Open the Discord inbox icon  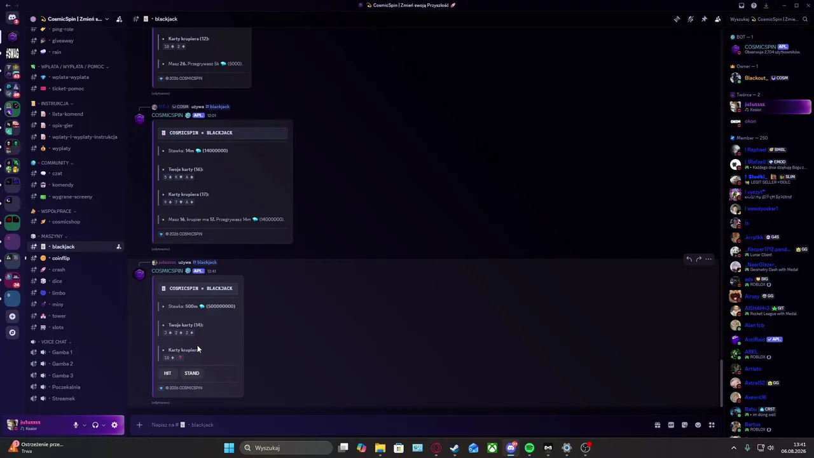[742, 5]
